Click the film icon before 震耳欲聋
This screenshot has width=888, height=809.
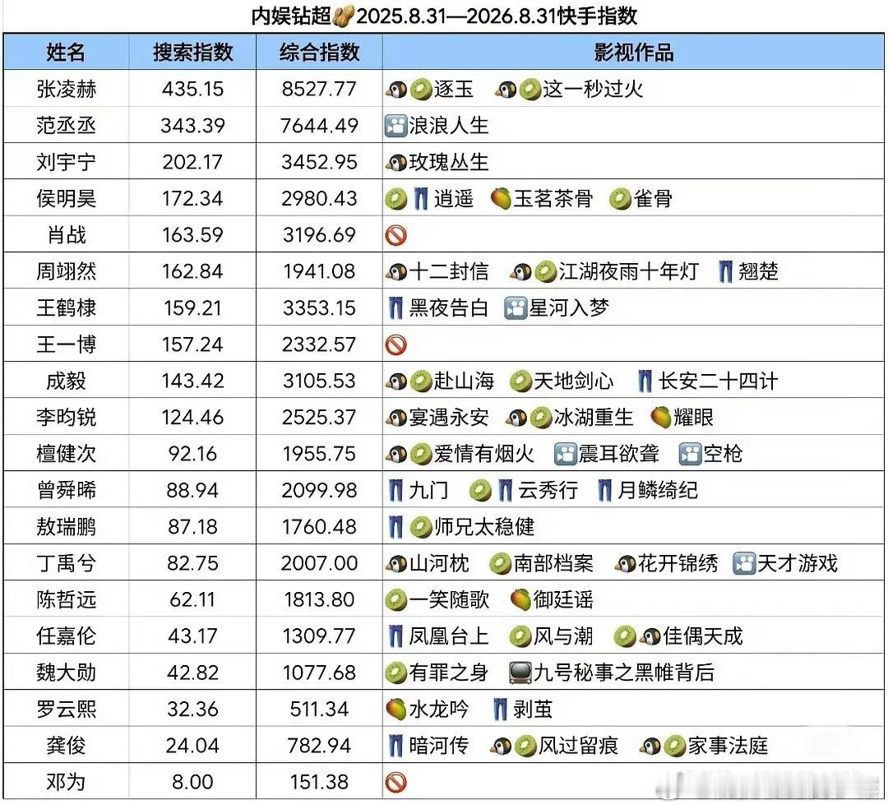tap(565, 454)
